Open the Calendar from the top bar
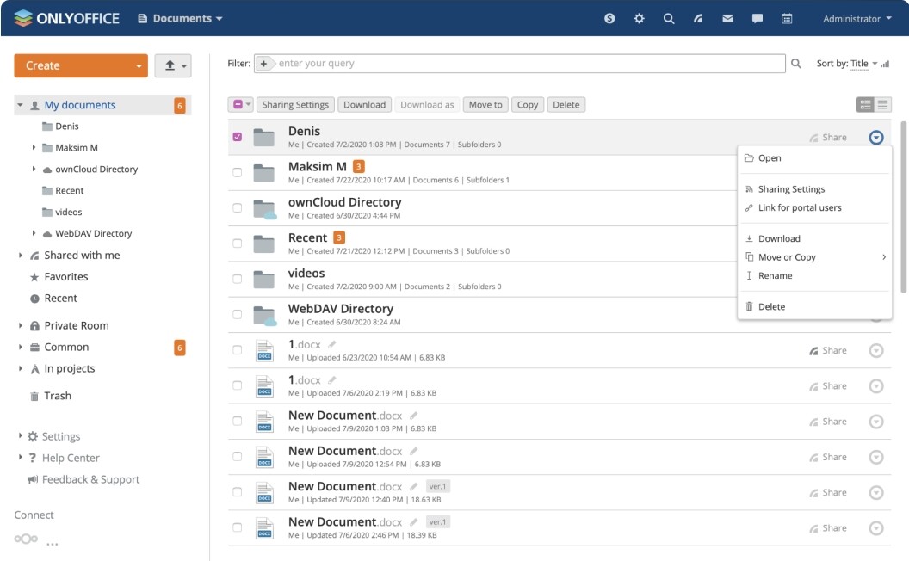Image resolution: width=909 pixels, height=561 pixels. point(786,17)
